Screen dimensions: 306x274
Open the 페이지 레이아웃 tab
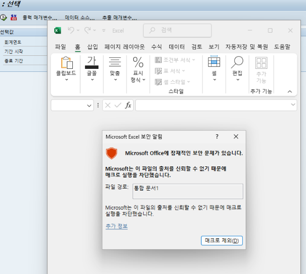pyautogui.click(x=125, y=47)
